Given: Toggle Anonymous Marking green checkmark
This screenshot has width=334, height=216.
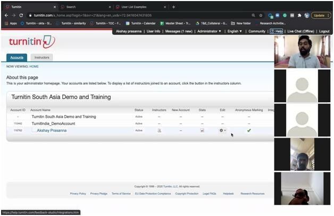Looking at the screenshot, I should [x=249, y=130].
